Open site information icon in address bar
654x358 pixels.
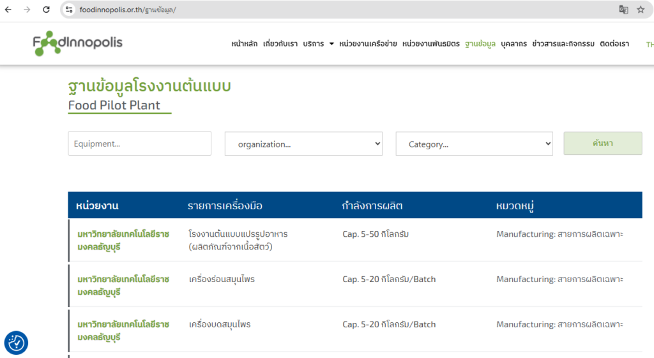click(x=69, y=10)
